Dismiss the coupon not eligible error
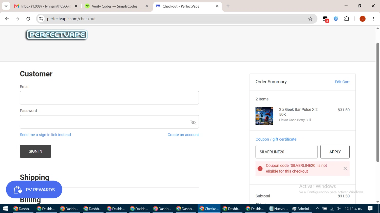The width and height of the screenshot is (380, 213). pos(345,168)
